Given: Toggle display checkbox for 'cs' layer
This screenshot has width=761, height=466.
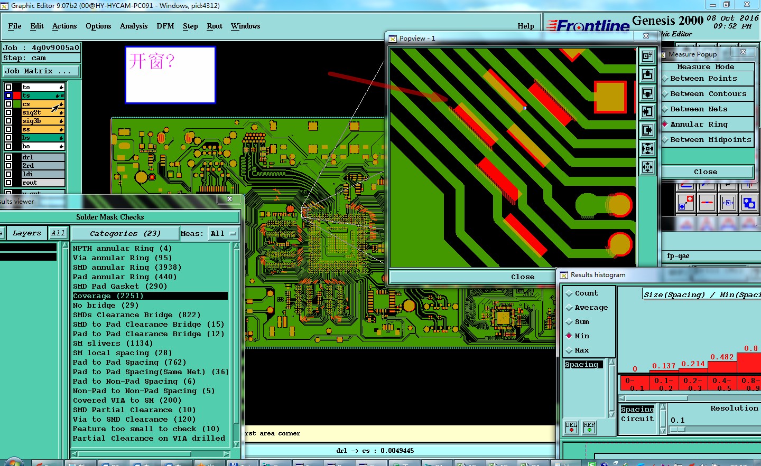Looking at the screenshot, I should pyautogui.click(x=8, y=104).
